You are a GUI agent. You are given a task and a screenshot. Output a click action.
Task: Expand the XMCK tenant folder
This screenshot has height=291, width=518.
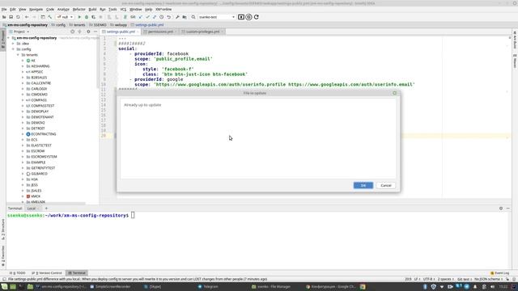(x=23, y=196)
